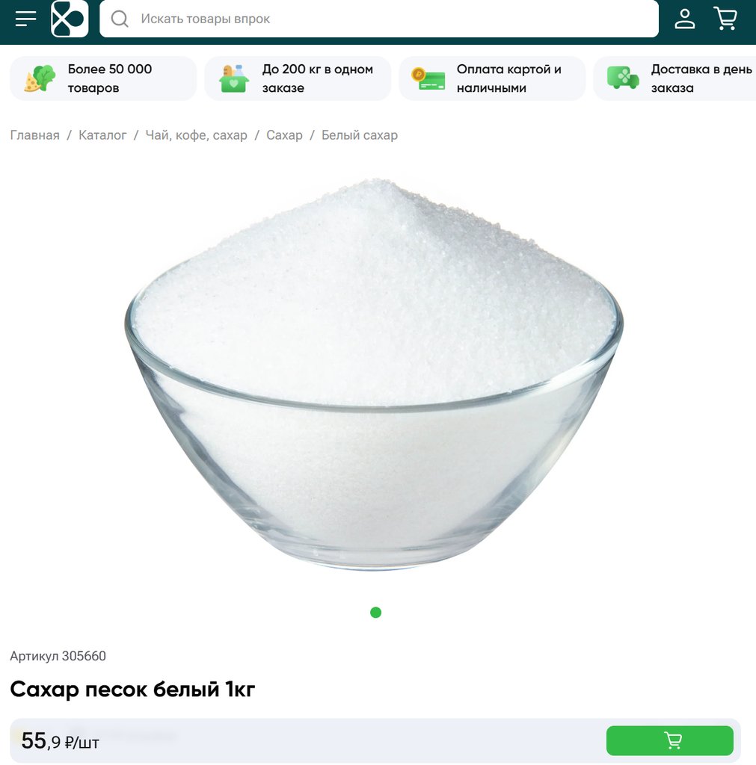Open the hamburger menu icon
This screenshot has height=765, width=756.
click(x=25, y=19)
